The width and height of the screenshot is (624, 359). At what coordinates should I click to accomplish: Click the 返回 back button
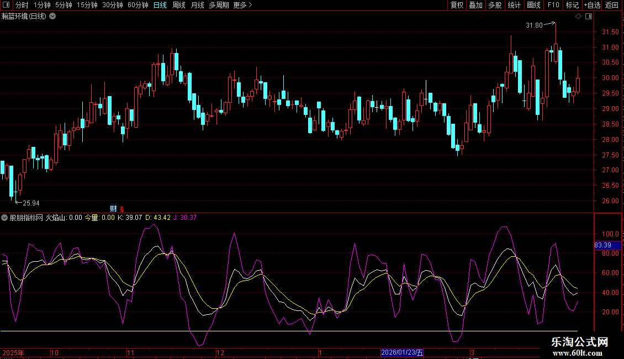pos(612,6)
